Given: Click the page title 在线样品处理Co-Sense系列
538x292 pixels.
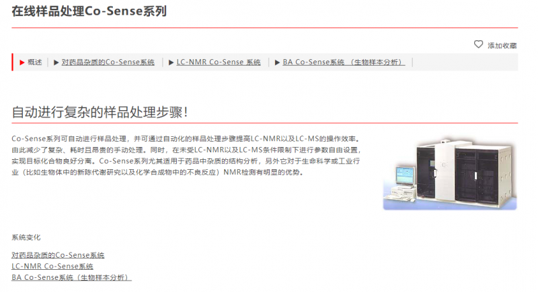Looking at the screenshot, I should coord(89,11).
